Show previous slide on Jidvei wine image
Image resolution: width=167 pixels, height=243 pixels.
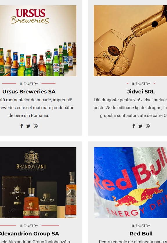101,44
